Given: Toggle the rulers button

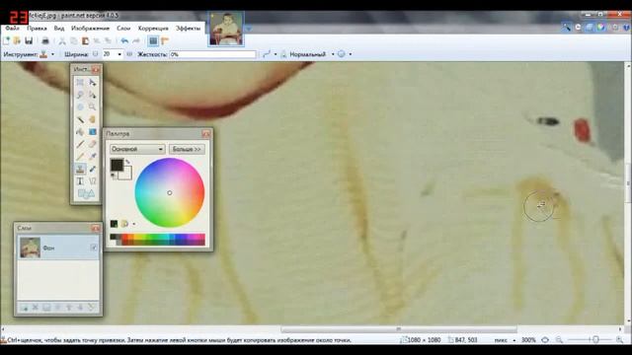Looking at the screenshot, I should [165, 40].
